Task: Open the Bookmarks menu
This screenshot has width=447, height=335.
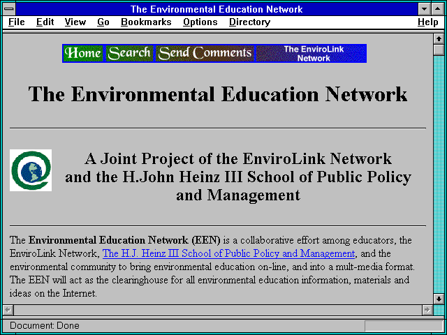Action: pyautogui.click(x=146, y=22)
